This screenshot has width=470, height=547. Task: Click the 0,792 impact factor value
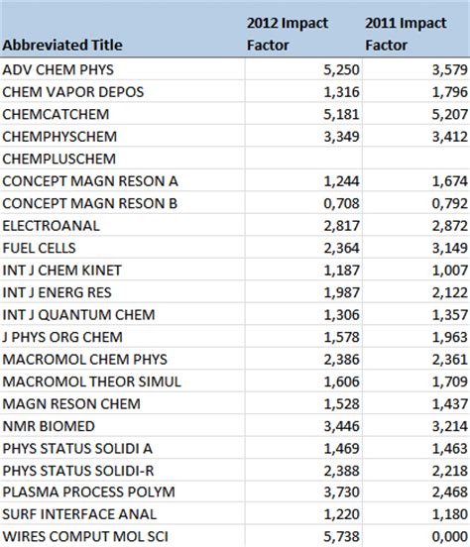pos(450,204)
